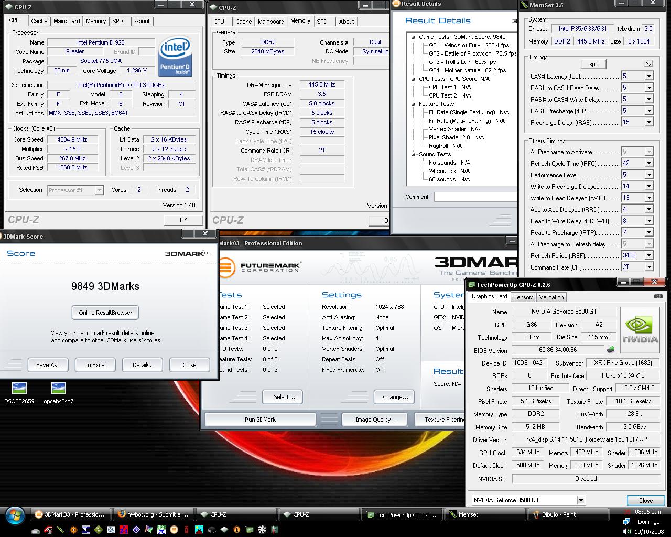Image resolution: width=671 pixels, height=537 pixels.
Task: Click the Image Quality... button
Action: pyautogui.click(x=376, y=420)
